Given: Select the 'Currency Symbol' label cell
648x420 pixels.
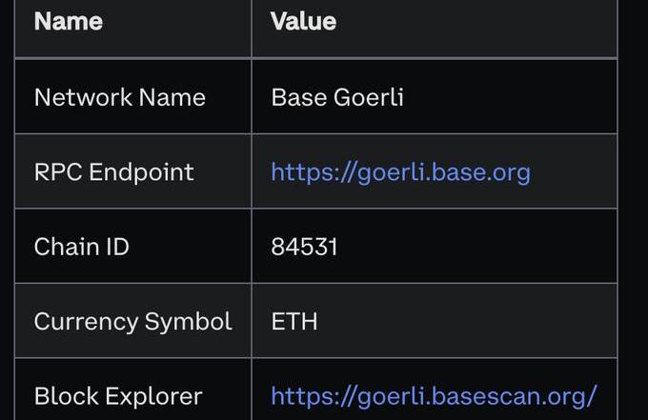Looking at the screenshot, I should coord(132,321).
